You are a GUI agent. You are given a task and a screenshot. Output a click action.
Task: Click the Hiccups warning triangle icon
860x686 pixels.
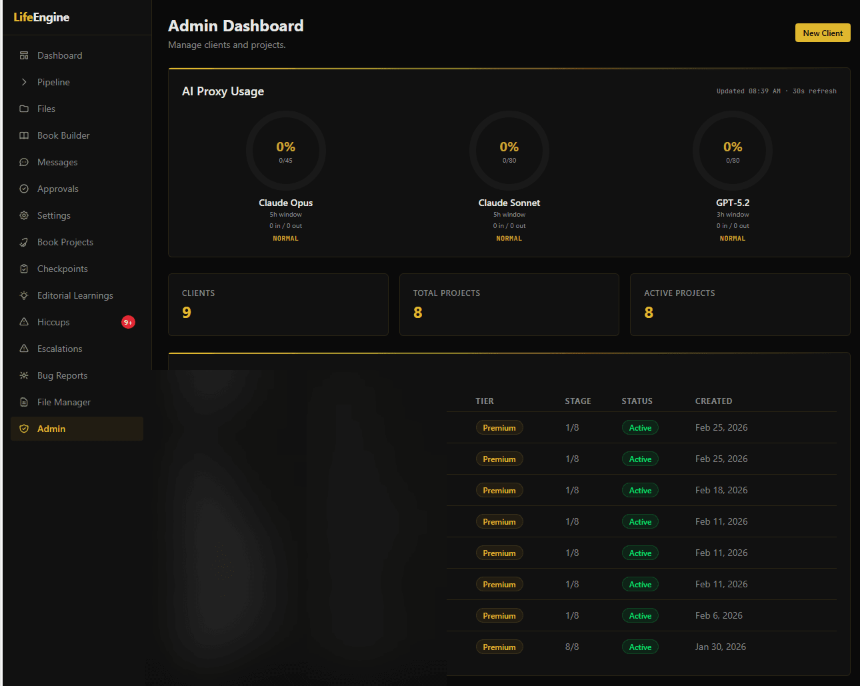point(24,322)
